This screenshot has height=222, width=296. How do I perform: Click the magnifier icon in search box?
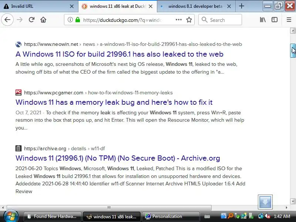tap(204, 20)
